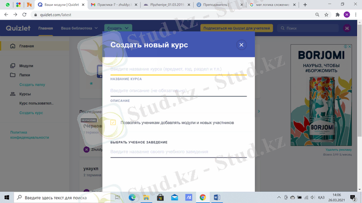Click Подписаться на Quizlet для учителей button
Screen dimensions: 362x203
(237, 28)
